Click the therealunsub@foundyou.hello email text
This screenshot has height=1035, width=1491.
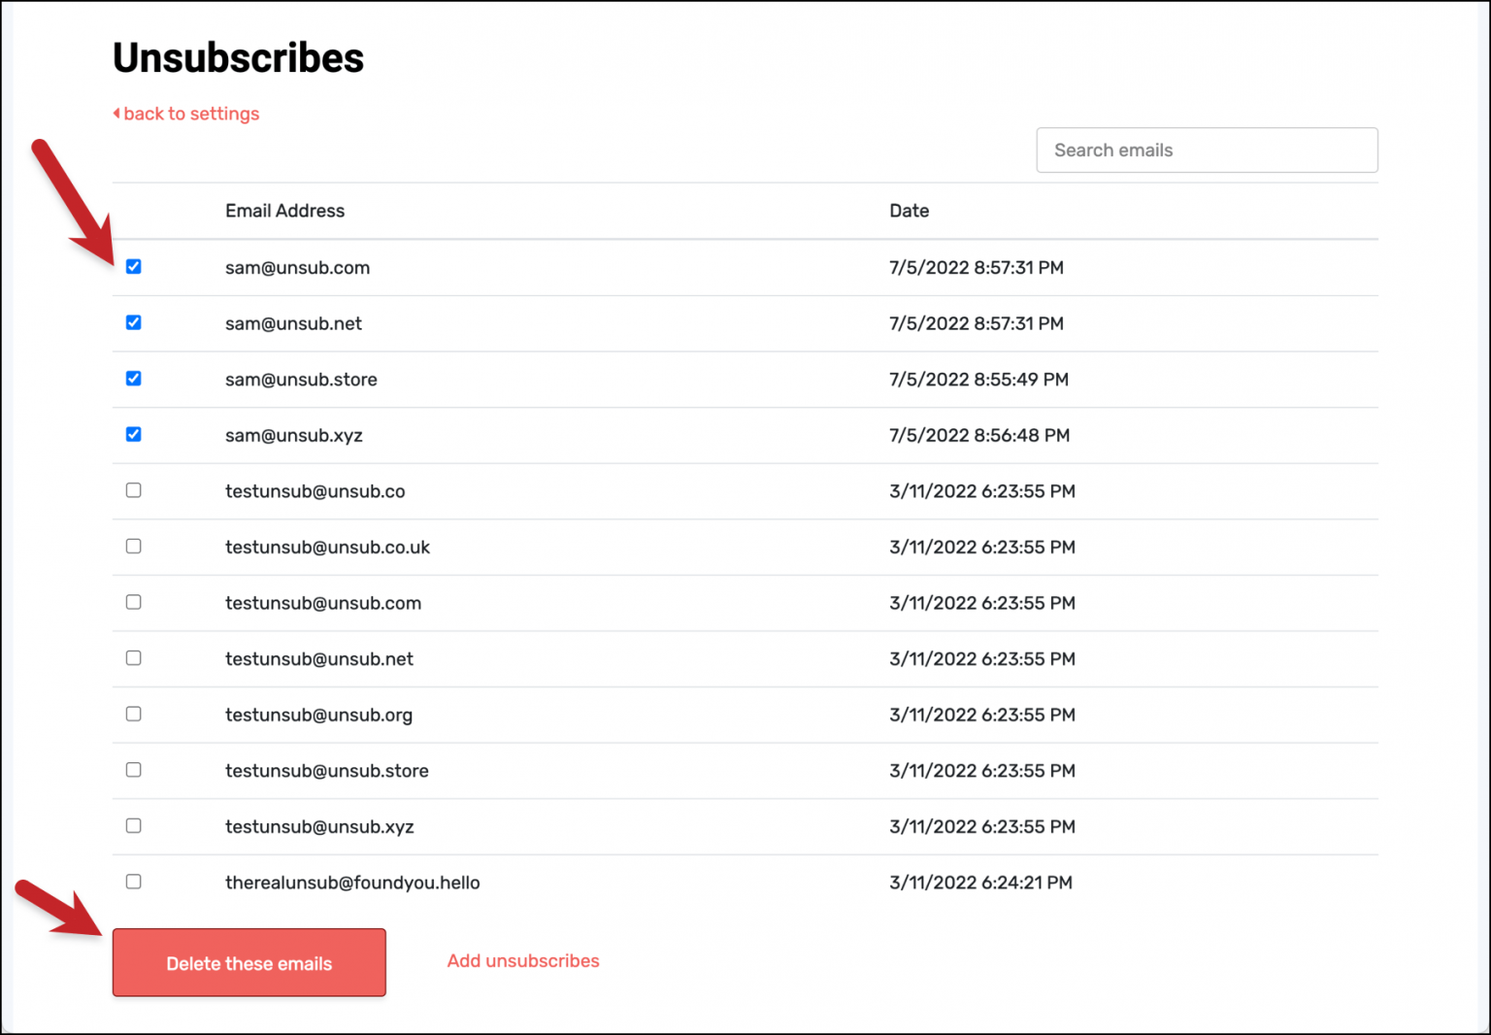(352, 883)
